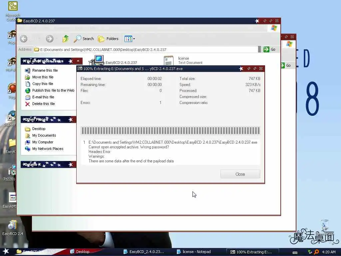Image resolution: width=341 pixels, height=256 pixels.
Task: Click the extraction progress bar
Action: 170,131
